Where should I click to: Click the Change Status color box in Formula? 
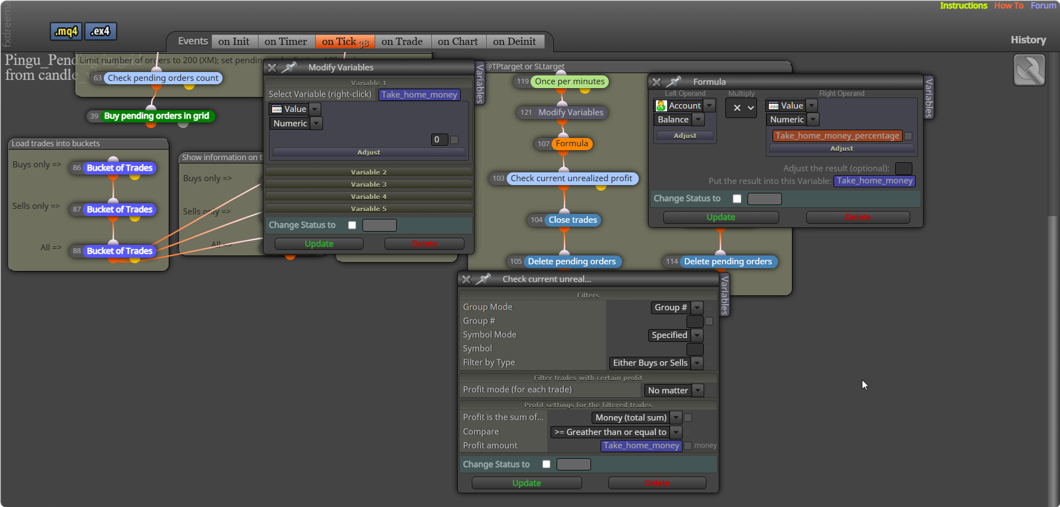(764, 199)
